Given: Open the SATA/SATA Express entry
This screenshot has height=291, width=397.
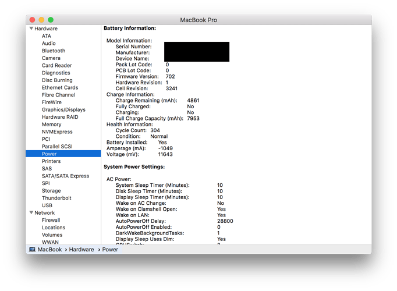Looking at the screenshot, I should [x=65, y=176].
